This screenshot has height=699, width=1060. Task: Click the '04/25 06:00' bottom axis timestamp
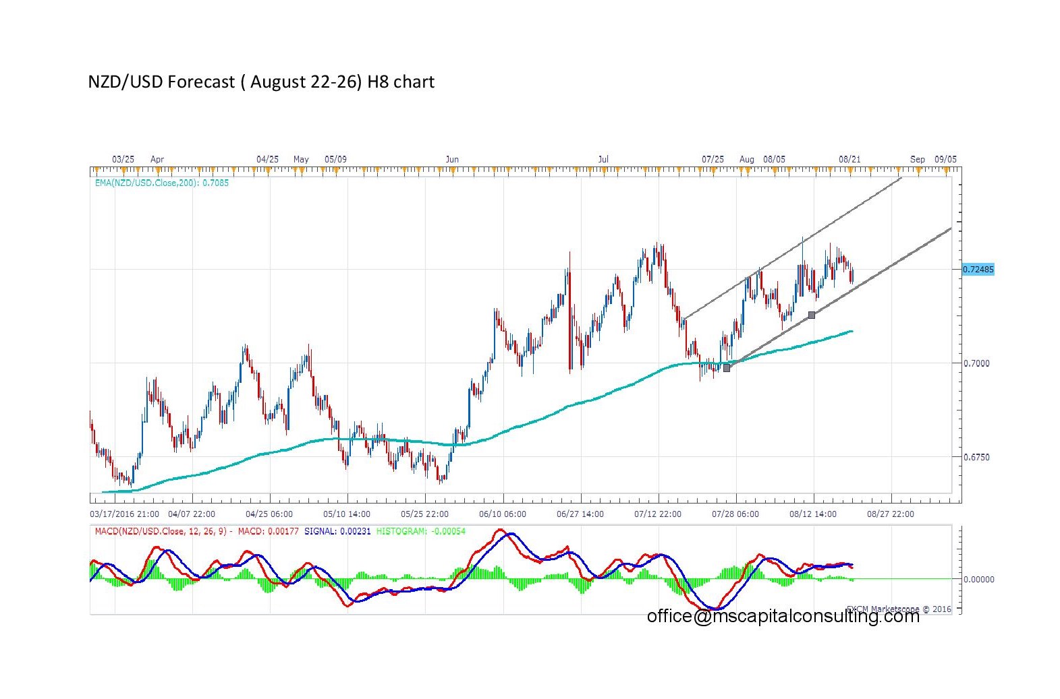click(269, 514)
